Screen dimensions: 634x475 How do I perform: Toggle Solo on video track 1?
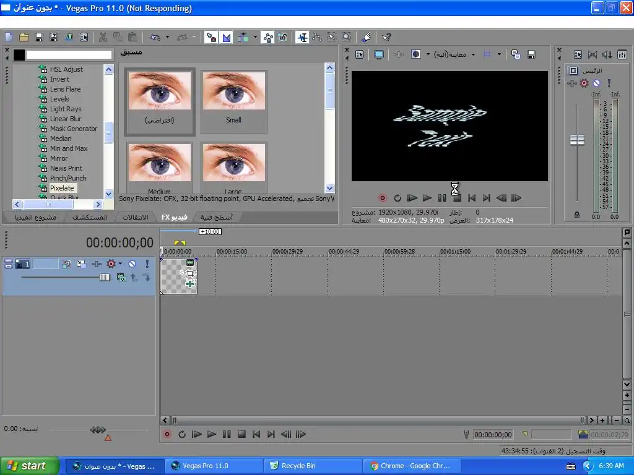[x=147, y=263]
